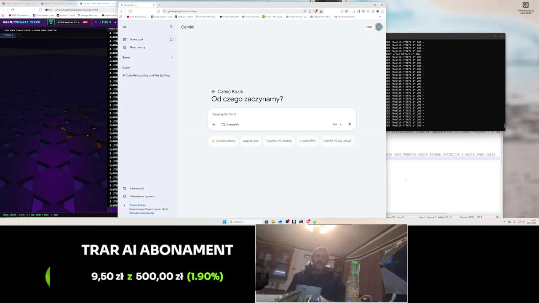The width and height of the screenshot is (539, 303).
Task: Switch to the first background browser tab
Action: point(19,4)
